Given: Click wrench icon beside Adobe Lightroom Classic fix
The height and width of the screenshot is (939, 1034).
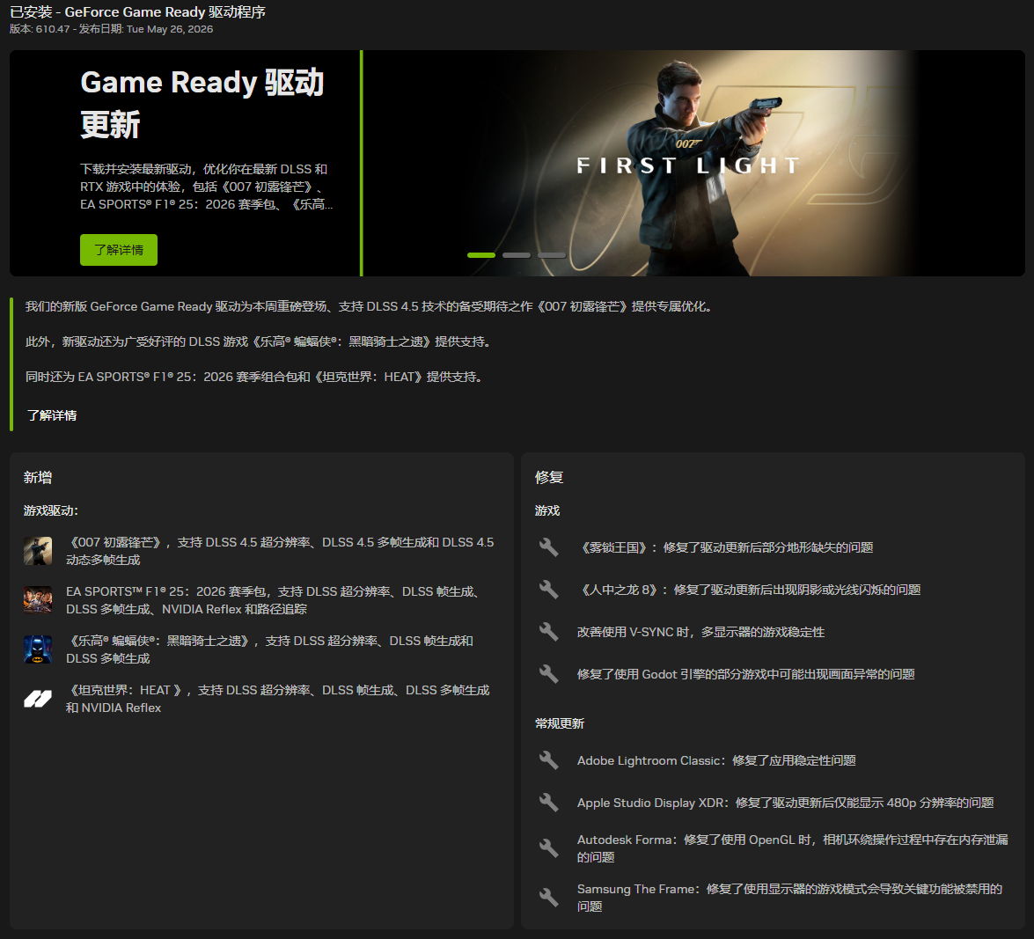Looking at the screenshot, I should click(548, 760).
